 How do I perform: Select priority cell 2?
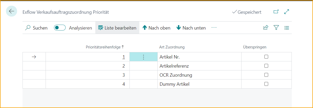click(88, 66)
